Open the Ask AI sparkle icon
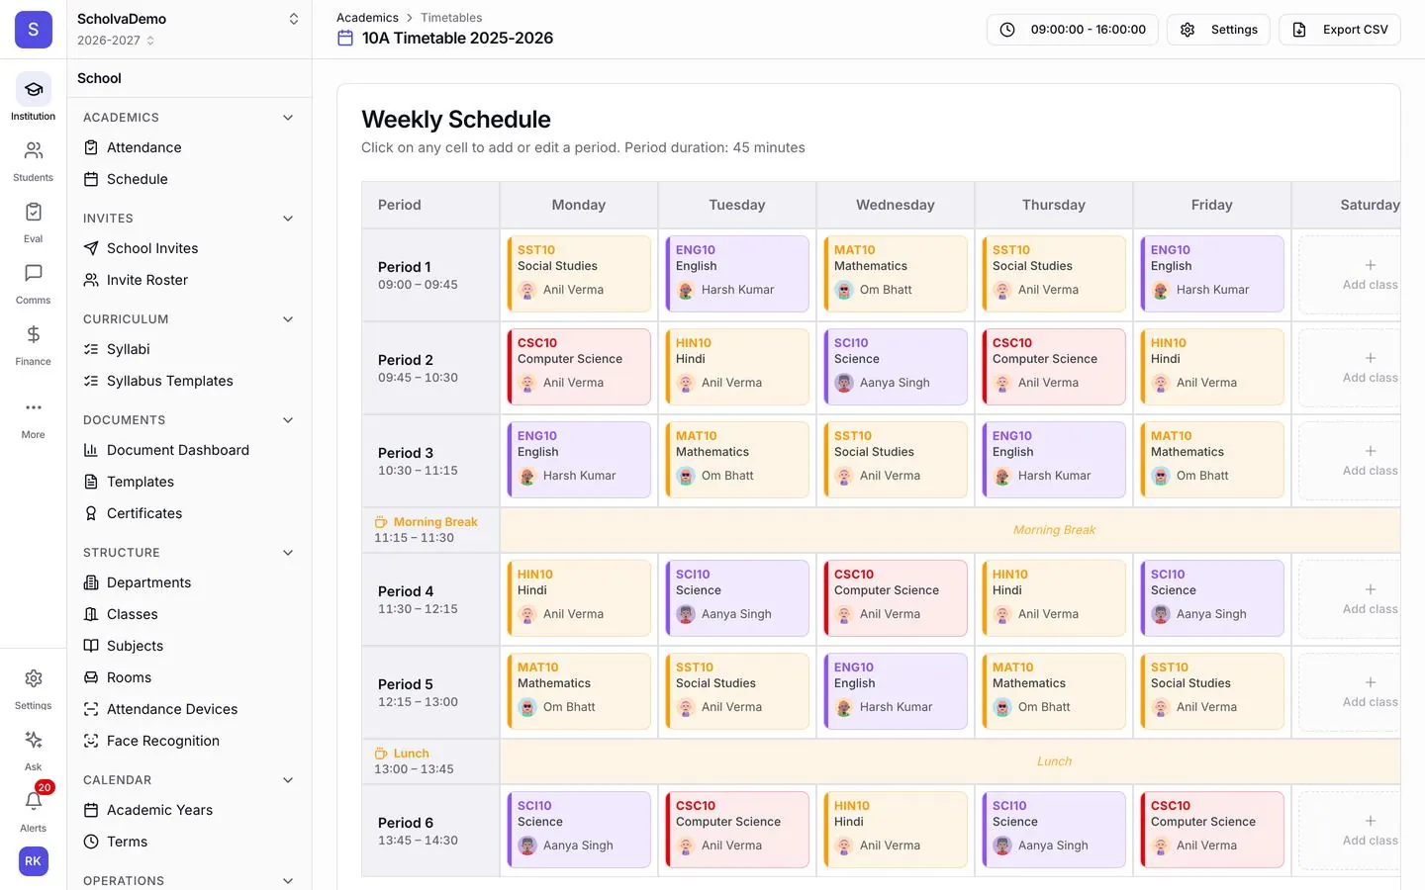Image resolution: width=1425 pixels, height=890 pixels. point(33,741)
